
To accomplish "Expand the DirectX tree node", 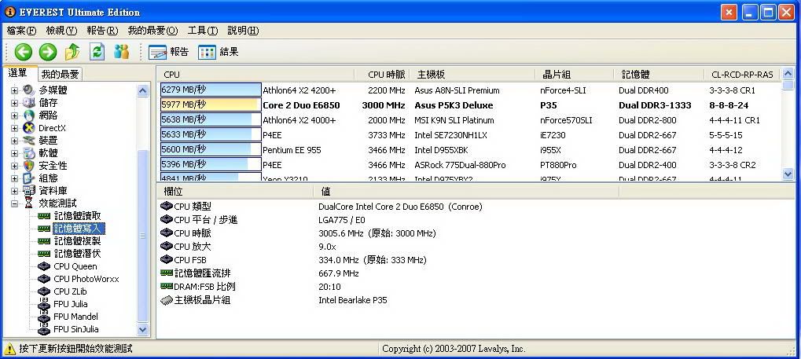I will pyautogui.click(x=14, y=128).
